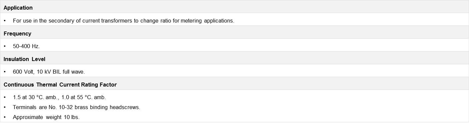This screenshot has height=124, width=469.
Task: Select the Continuous Thermal Current Rating Factor heading
Action: (x=60, y=85)
